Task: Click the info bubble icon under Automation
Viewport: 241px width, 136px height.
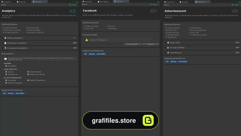Action: [x=5, y=59]
